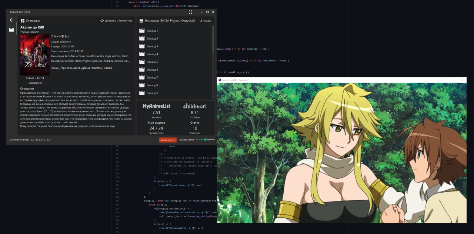474x234 pixels.
Task: Click the Эпик вин! label
Action: 195,133
